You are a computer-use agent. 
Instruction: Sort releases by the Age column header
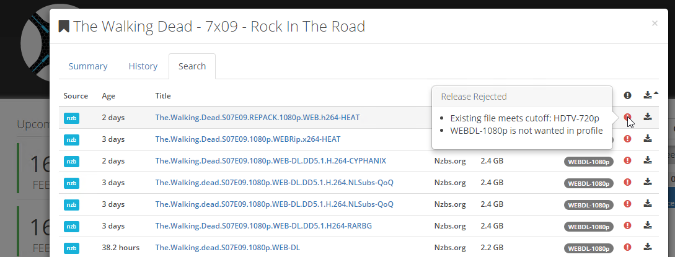point(108,96)
